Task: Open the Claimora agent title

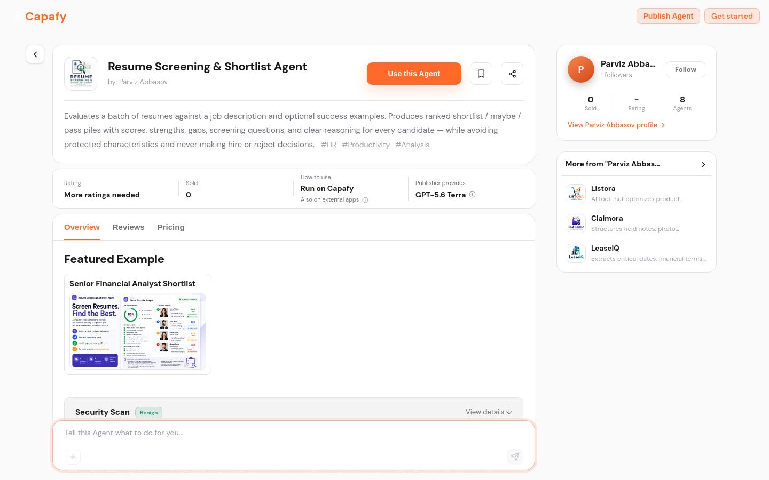Action: (x=607, y=218)
